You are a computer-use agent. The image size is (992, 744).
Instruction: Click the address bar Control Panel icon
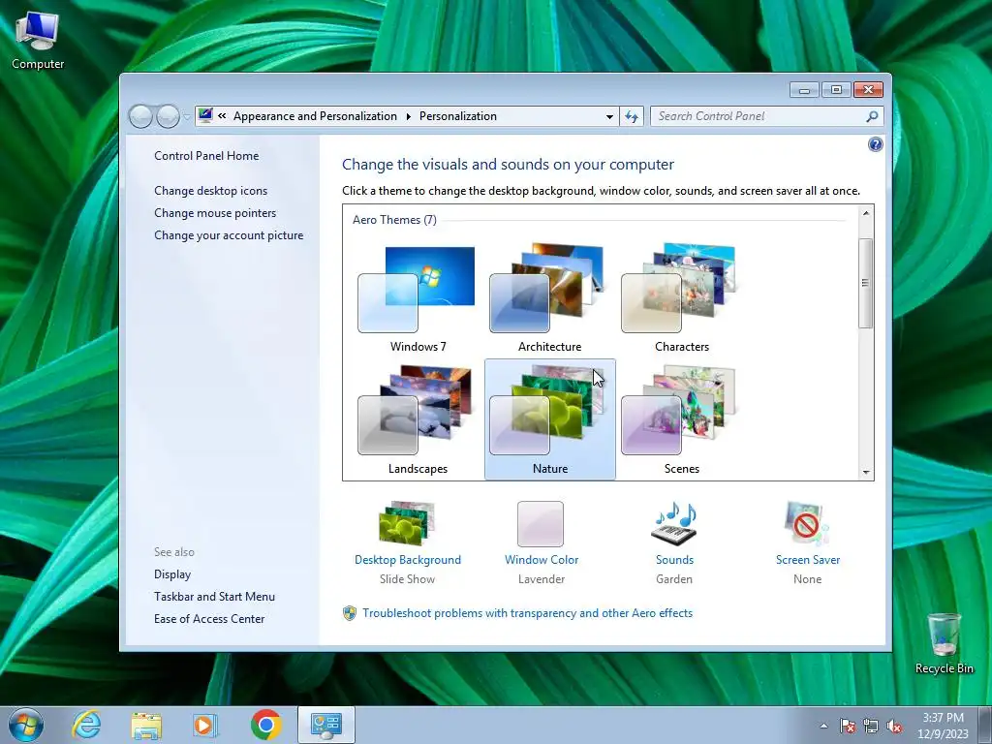tap(205, 116)
